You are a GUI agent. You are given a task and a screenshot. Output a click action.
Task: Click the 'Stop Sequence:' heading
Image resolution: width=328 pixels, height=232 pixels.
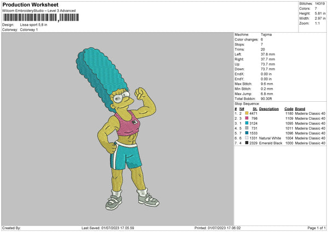point(247,103)
